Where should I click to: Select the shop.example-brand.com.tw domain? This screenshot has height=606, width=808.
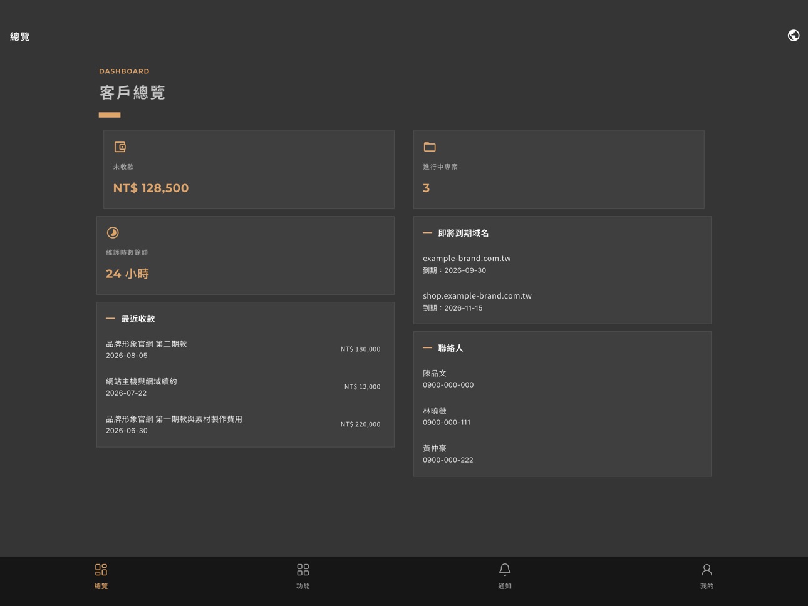point(477,296)
